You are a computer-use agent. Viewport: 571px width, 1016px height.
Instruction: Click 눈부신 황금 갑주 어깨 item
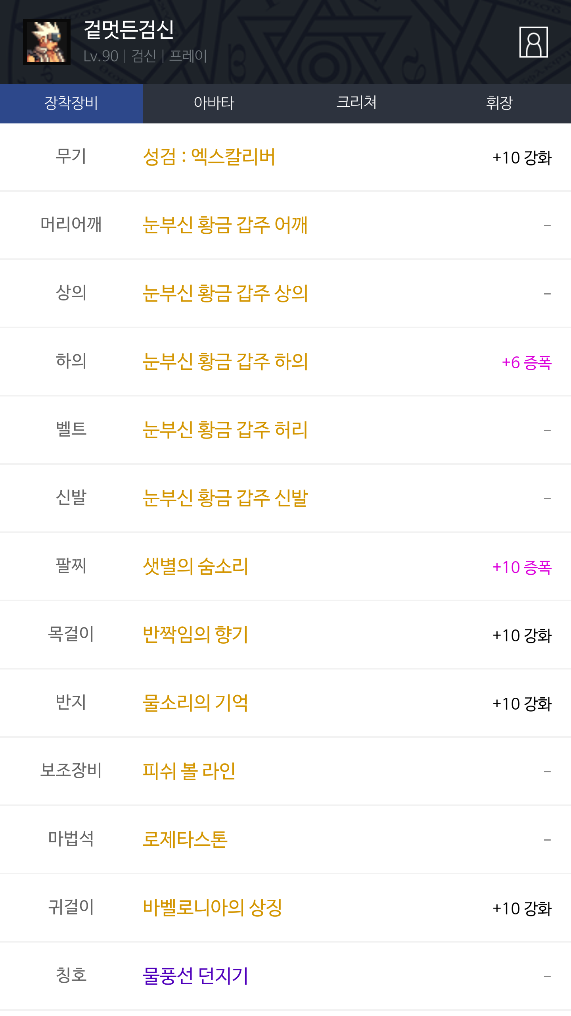(225, 225)
